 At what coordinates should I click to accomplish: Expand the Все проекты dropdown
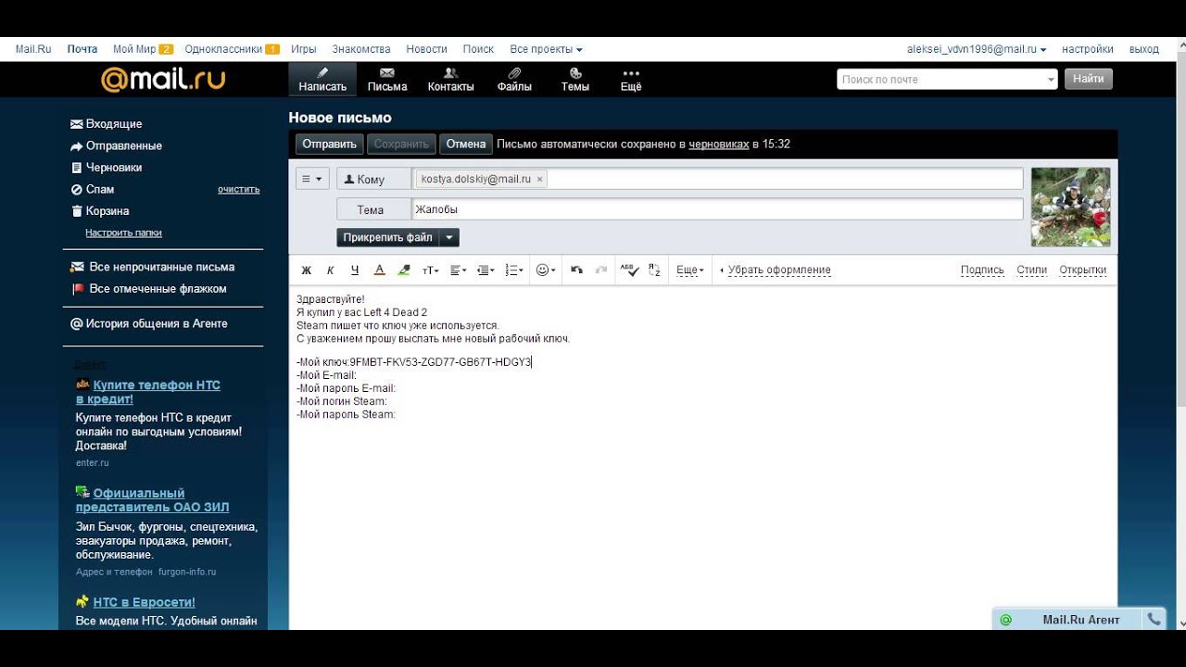(x=546, y=49)
